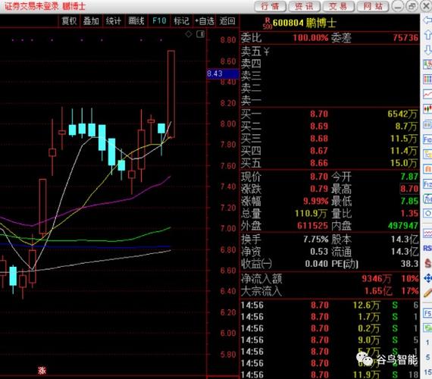Click the 涨幅 value 9.99%
432x379 pixels.
316,201
